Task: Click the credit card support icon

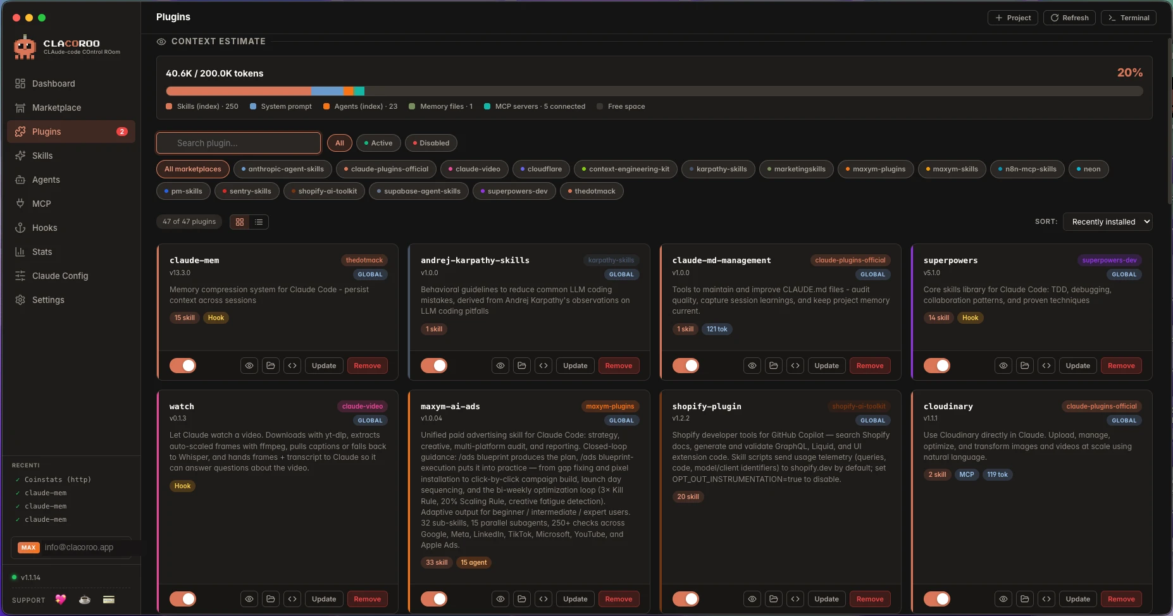Action: (109, 600)
